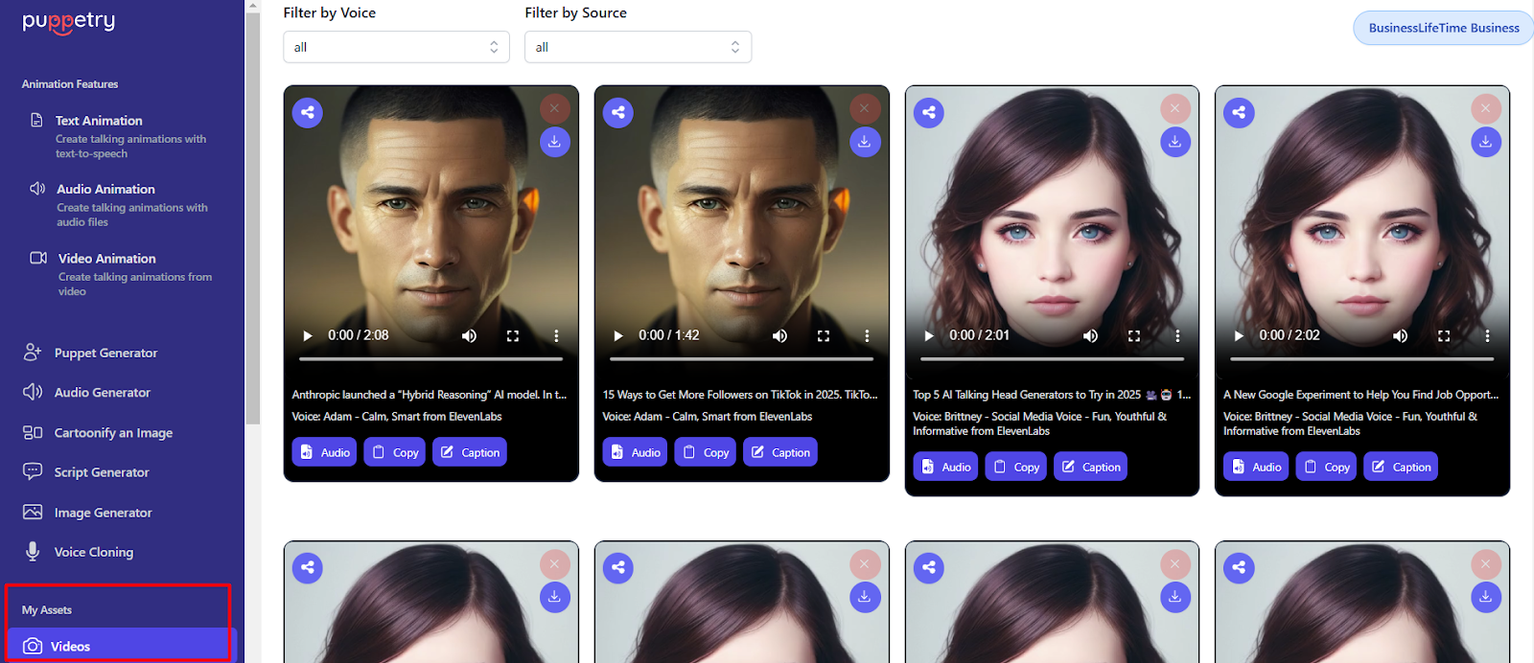Get Audio for the Google Experiment video
1534x663 pixels.
click(1256, 467)
